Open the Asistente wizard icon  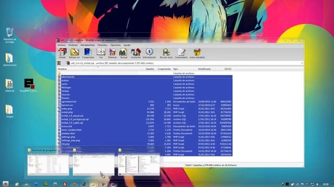click(x=136, y=53)
